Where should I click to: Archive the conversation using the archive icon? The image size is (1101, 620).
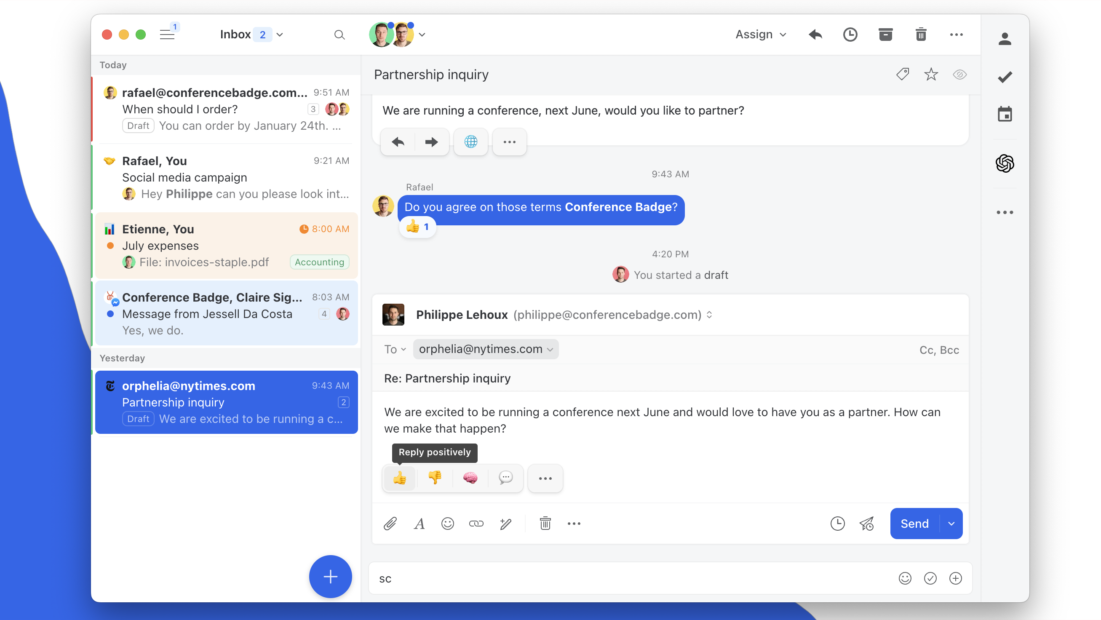click(x=885, y=35)
